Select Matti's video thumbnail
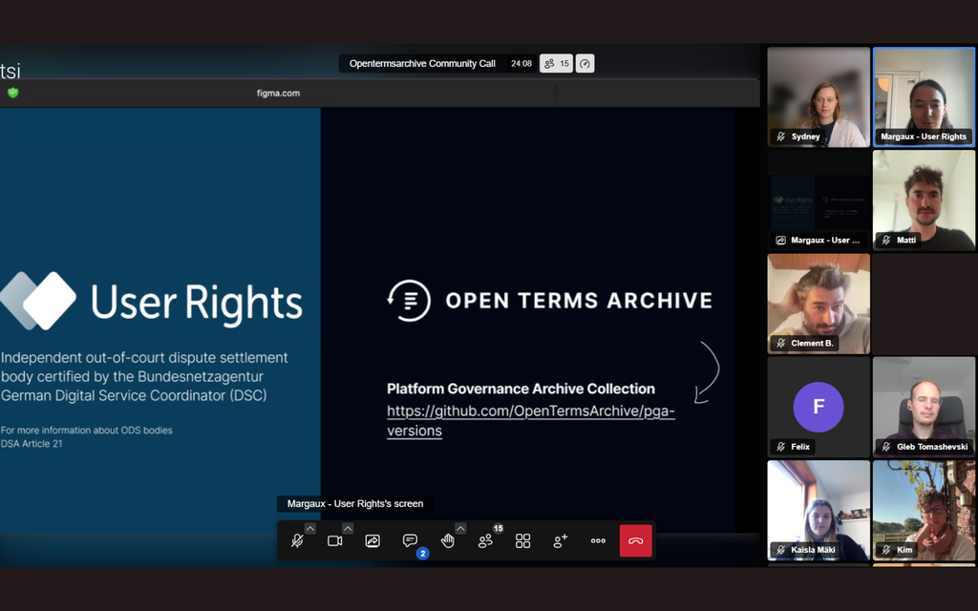This screenshot has height=611, width=978. [x=924, y=200]
